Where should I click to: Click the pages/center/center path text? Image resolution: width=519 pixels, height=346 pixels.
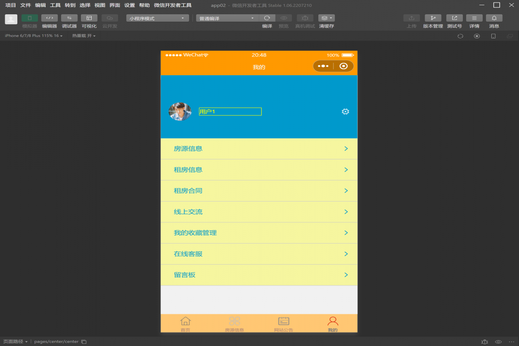click(x=56, y=342)
